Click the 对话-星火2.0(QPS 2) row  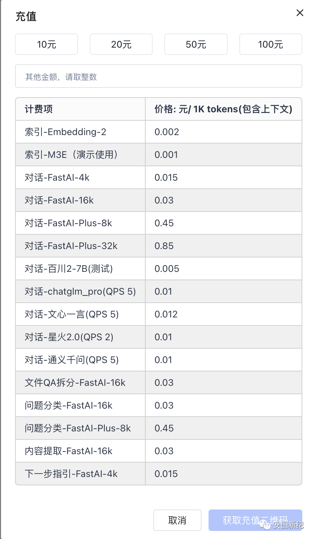pos(69,337)
